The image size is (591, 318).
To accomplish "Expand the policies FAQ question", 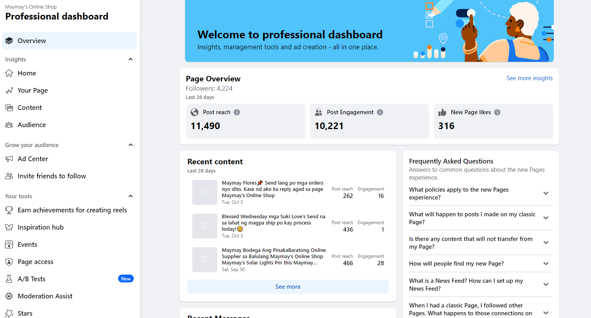I will pyautogui.click(x=546, y=193).
